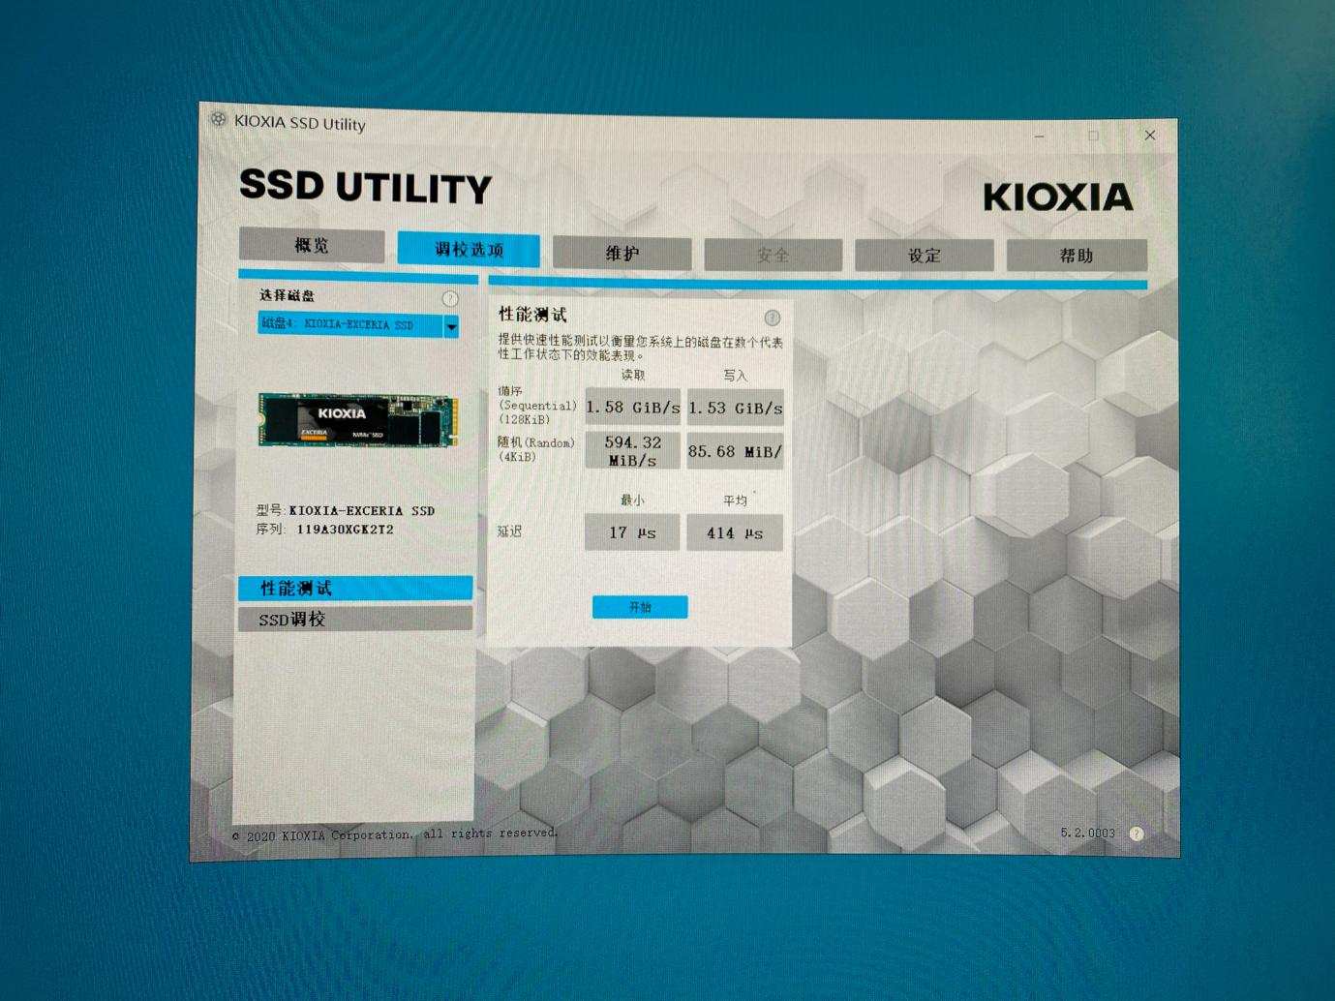Click the 循序 (Sequential) 128KiB row label

[537, 406]
